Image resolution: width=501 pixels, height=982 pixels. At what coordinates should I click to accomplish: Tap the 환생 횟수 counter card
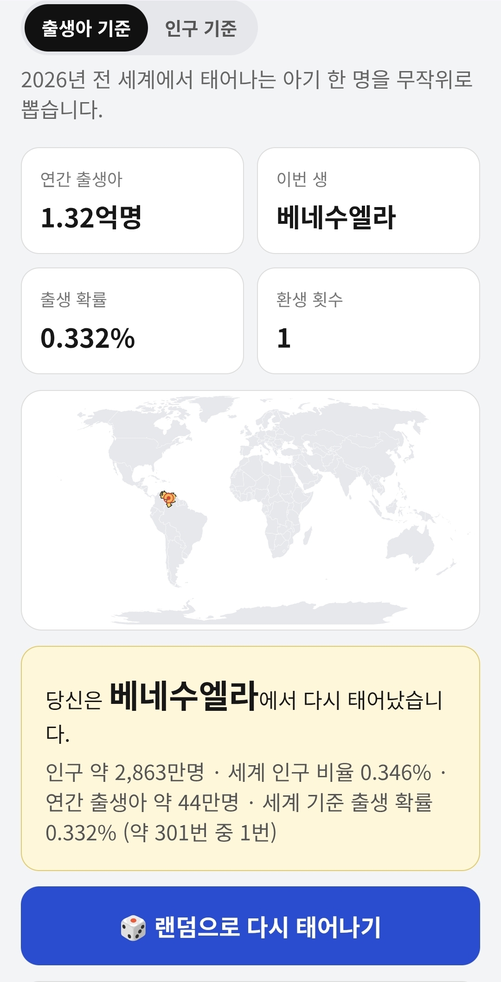coord(368,321)
